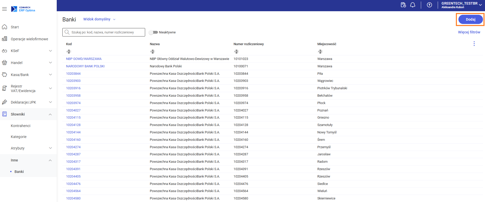Click the Comarch ERP Optima logo
This screenshot has width=485, height=202.
(23, 9)
